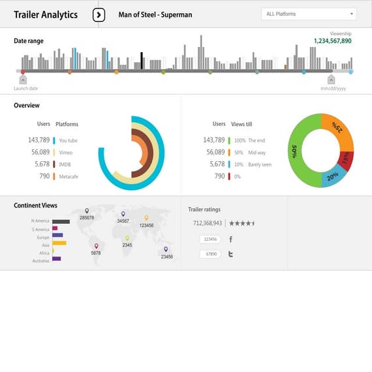Click the S America pink bar
Screen dimensions: 372x372
point(55,228)
